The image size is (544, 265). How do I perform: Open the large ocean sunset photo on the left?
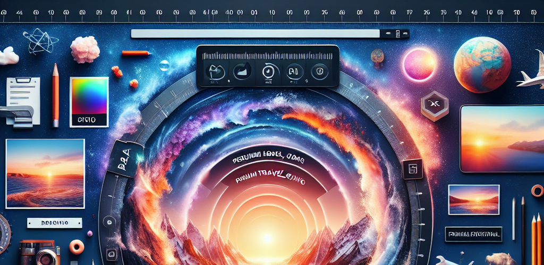(x=45, y=173)
